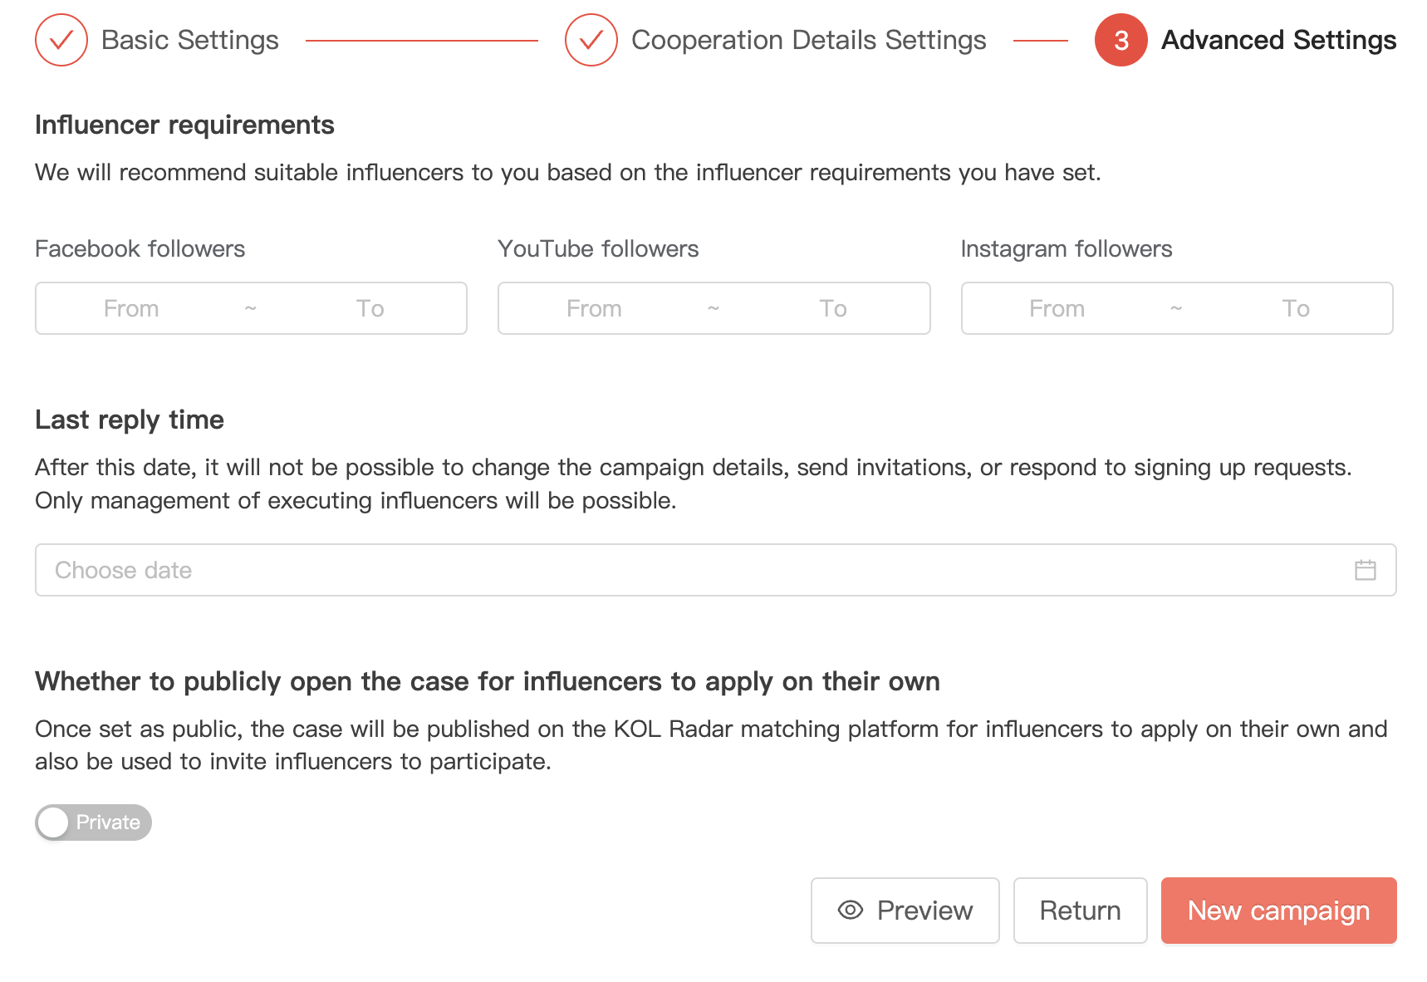The image size is (1427, 982).
Task: Toggle the Private visibility switch
Action: 93,822
